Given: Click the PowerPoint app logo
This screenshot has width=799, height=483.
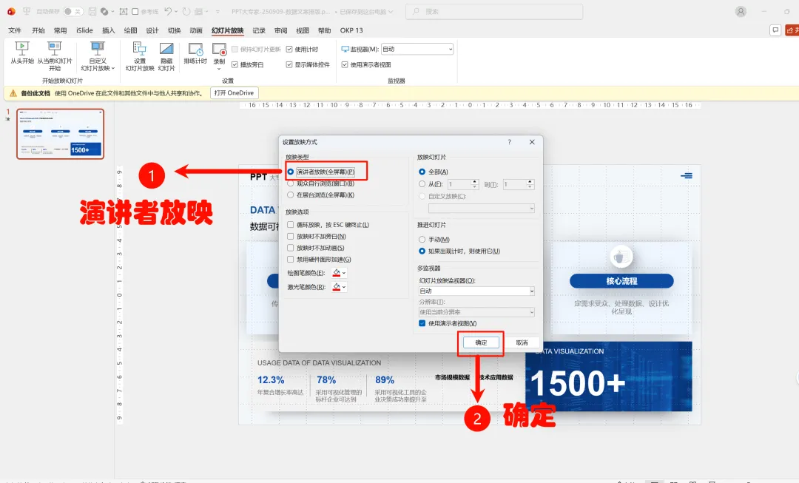Looking at the screenshot, I should pyautogui.click(x=11, y=11).
